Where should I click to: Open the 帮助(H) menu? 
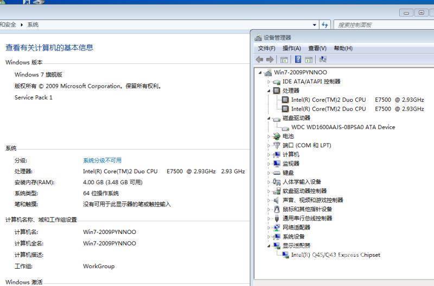(343, 48)
